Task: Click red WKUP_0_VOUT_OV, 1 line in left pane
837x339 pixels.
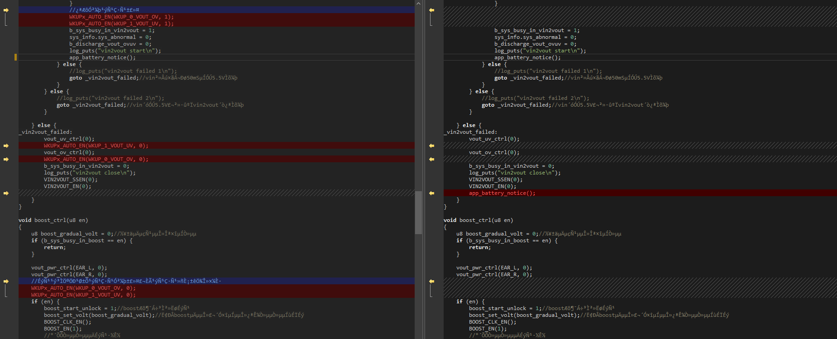Action: point(217,17)
